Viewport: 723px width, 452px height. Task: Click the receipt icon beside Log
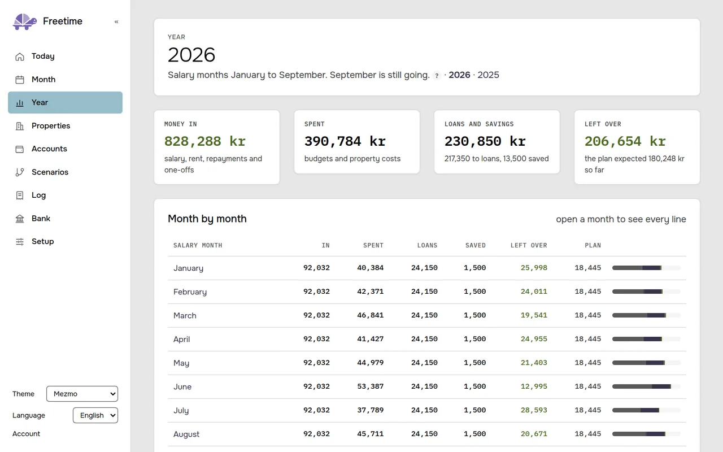20,195
